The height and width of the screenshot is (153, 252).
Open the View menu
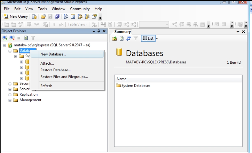coord(29,9)
